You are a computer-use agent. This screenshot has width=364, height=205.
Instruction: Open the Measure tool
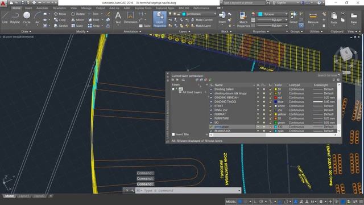click(x=313, y=18)
